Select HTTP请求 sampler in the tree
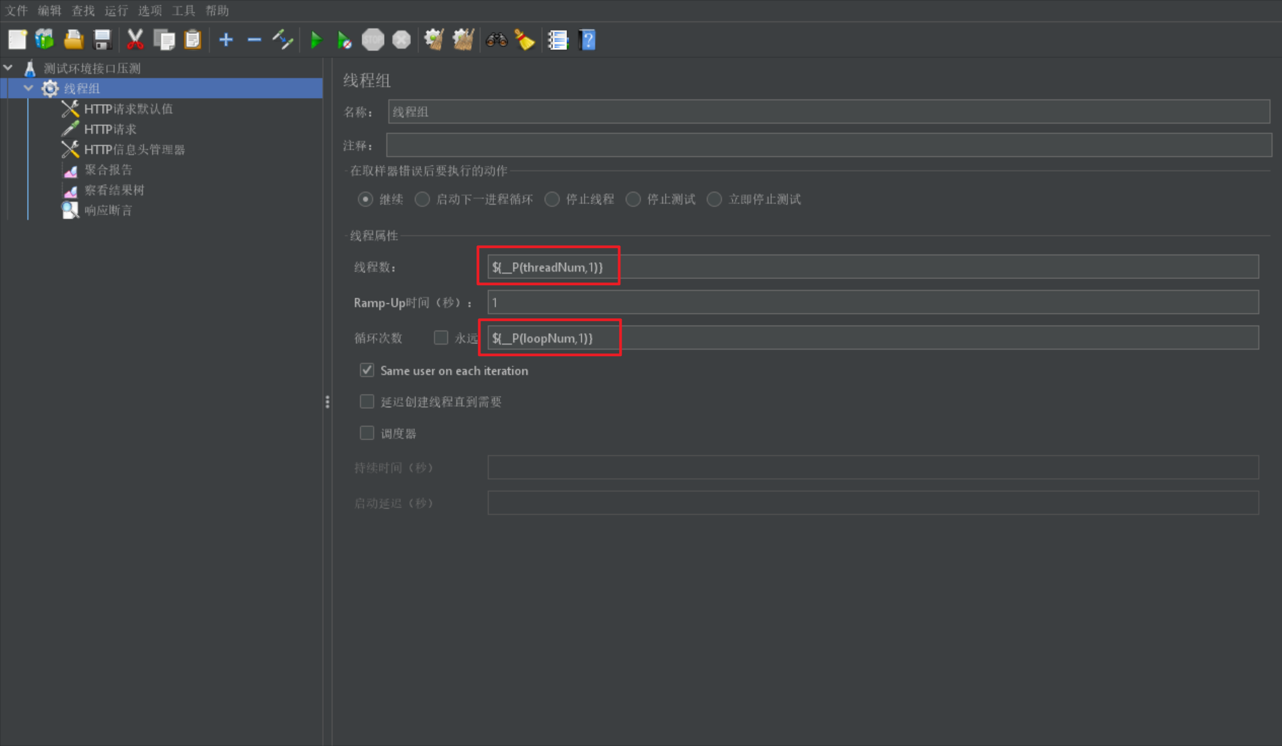 110,128
